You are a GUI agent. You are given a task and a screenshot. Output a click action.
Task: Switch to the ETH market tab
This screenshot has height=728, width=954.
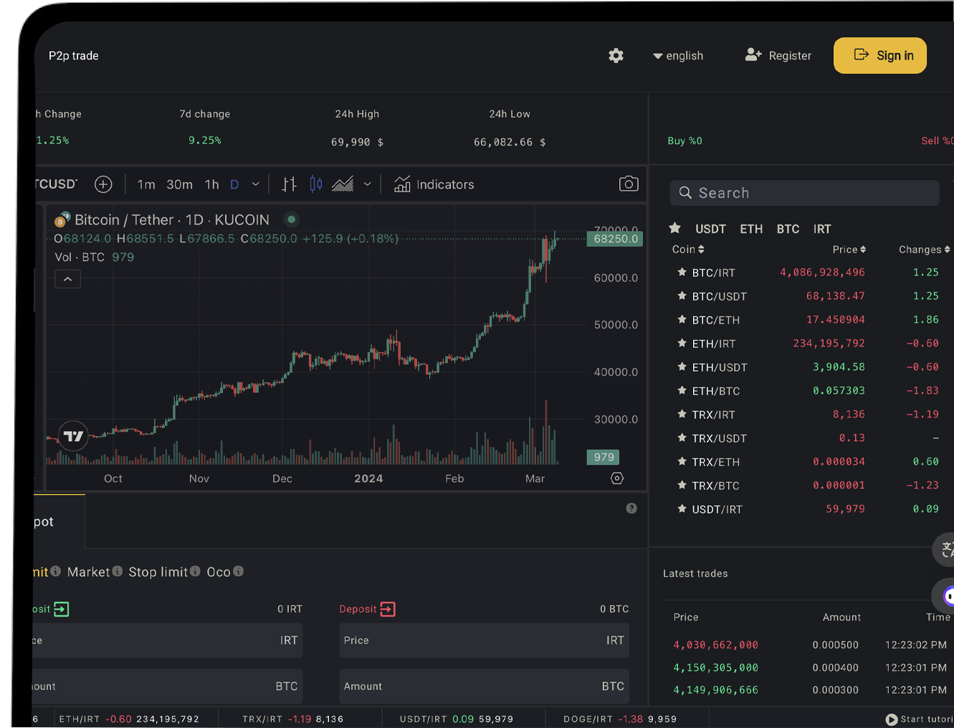(x=751, y=229)
